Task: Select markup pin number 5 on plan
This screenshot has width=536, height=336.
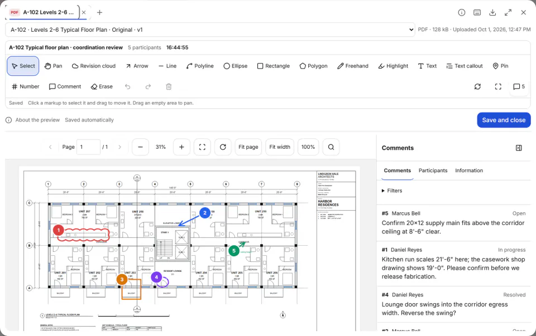Action: tap(234, 251)
